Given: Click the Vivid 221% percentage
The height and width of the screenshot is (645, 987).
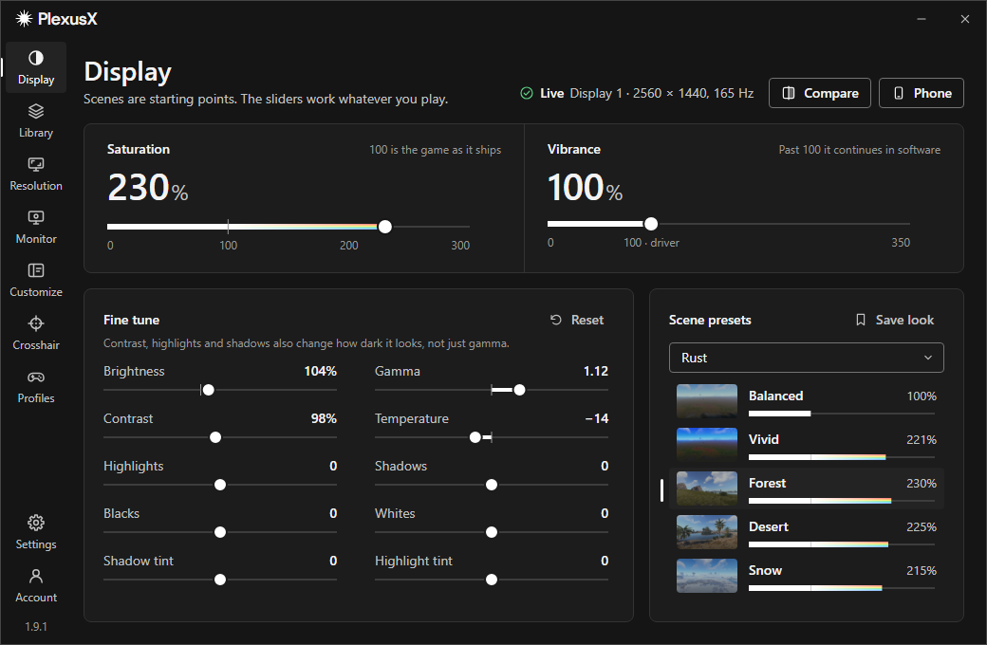Looking at the screenshot, I should click(922, 440).
